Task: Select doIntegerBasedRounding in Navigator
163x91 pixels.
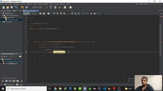Action: (13, 61)
